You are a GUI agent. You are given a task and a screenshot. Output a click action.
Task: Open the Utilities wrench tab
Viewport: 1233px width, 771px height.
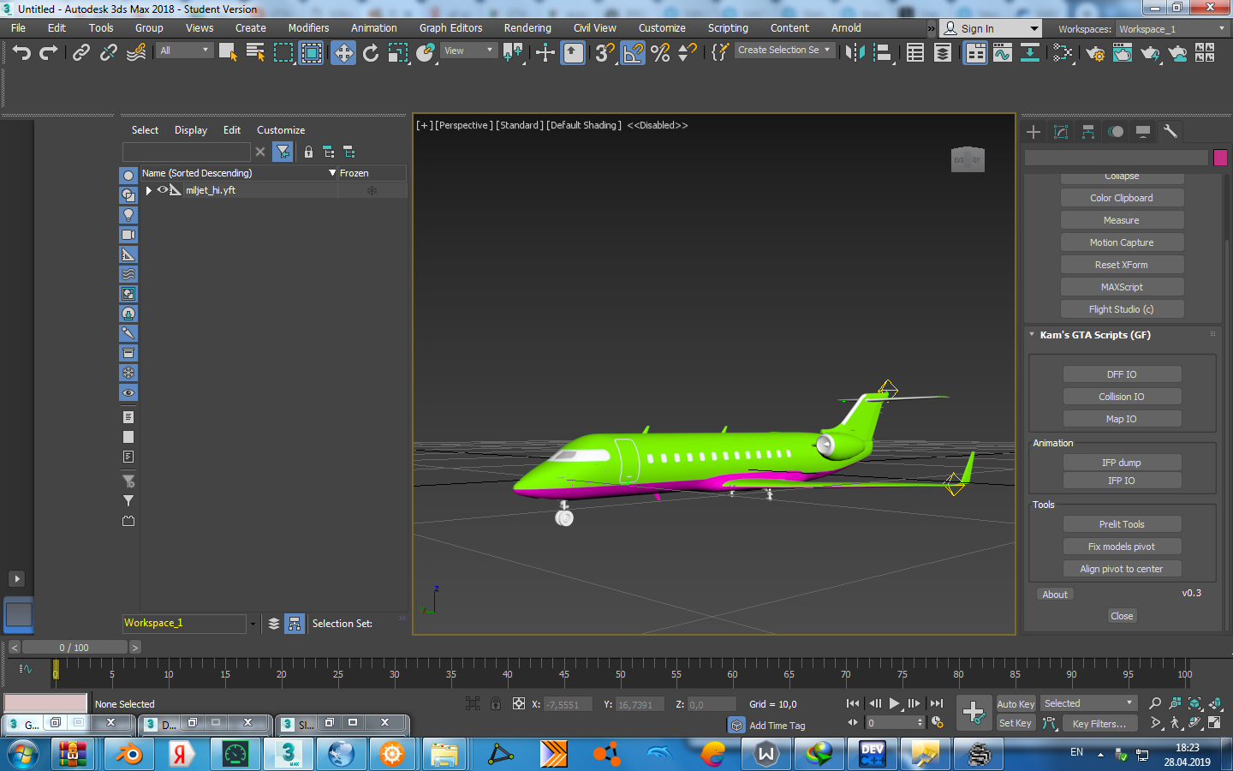pyautogui.click(x=1170, y=132)
